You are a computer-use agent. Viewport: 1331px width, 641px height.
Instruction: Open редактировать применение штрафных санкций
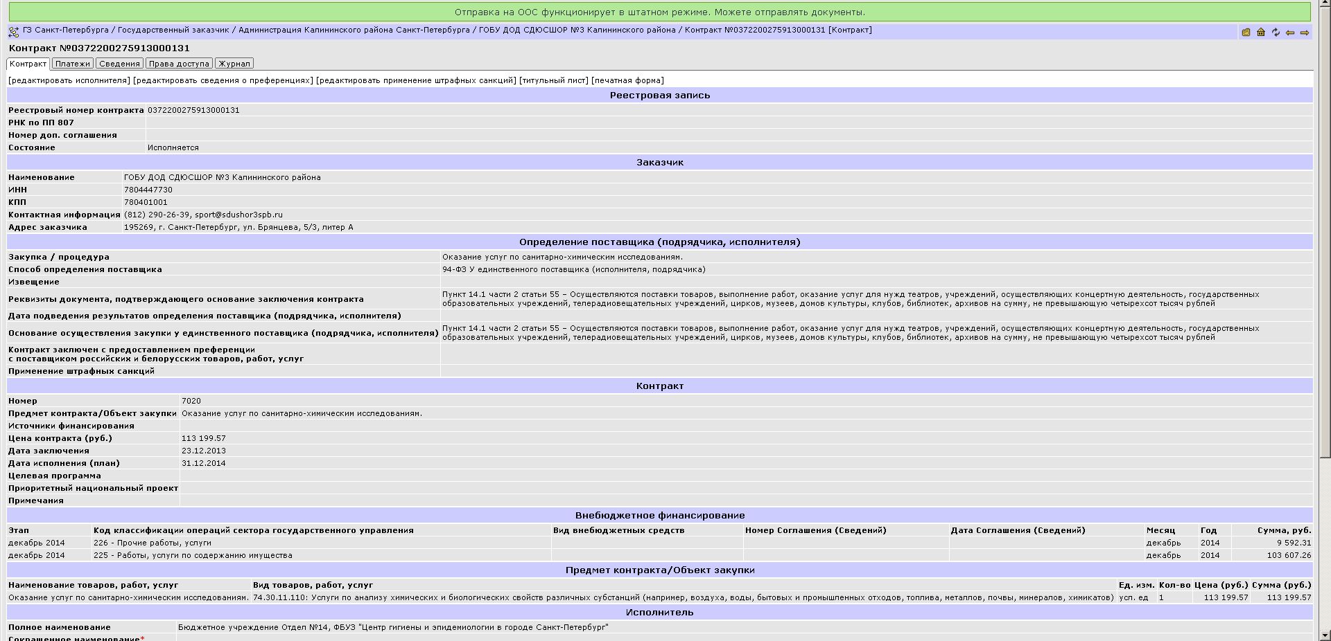pos(416,80)
